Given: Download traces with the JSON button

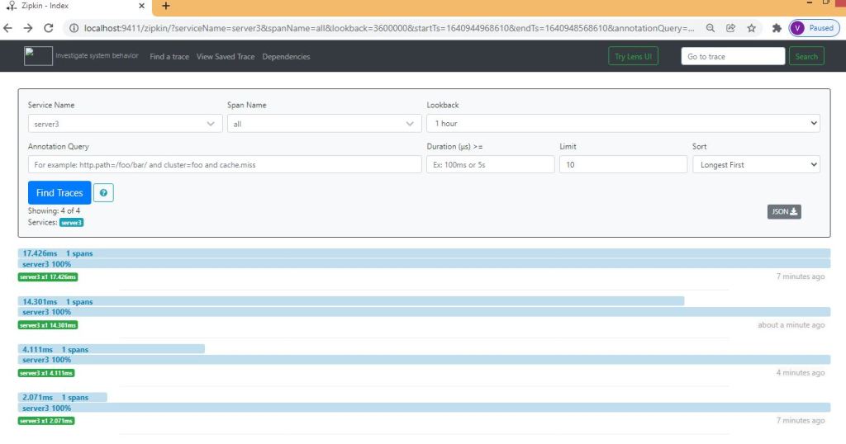Looking at the screenshot, I should click(x=784, y=211).
